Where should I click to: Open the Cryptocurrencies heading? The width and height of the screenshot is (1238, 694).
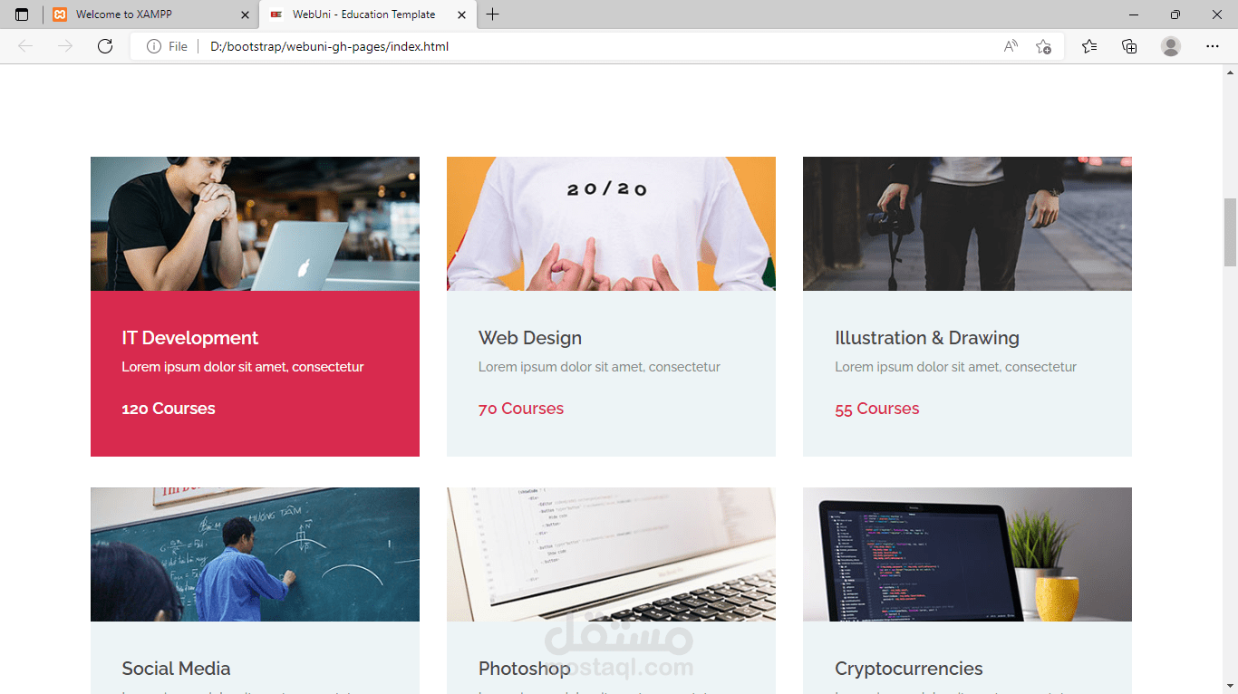pyautogui.click(x=909, y=669)
